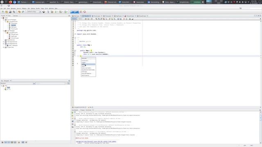Viewport: 262px width, 147px height.
Task: Switch to the Main.java editor tab
Action: tap(77, 16)
